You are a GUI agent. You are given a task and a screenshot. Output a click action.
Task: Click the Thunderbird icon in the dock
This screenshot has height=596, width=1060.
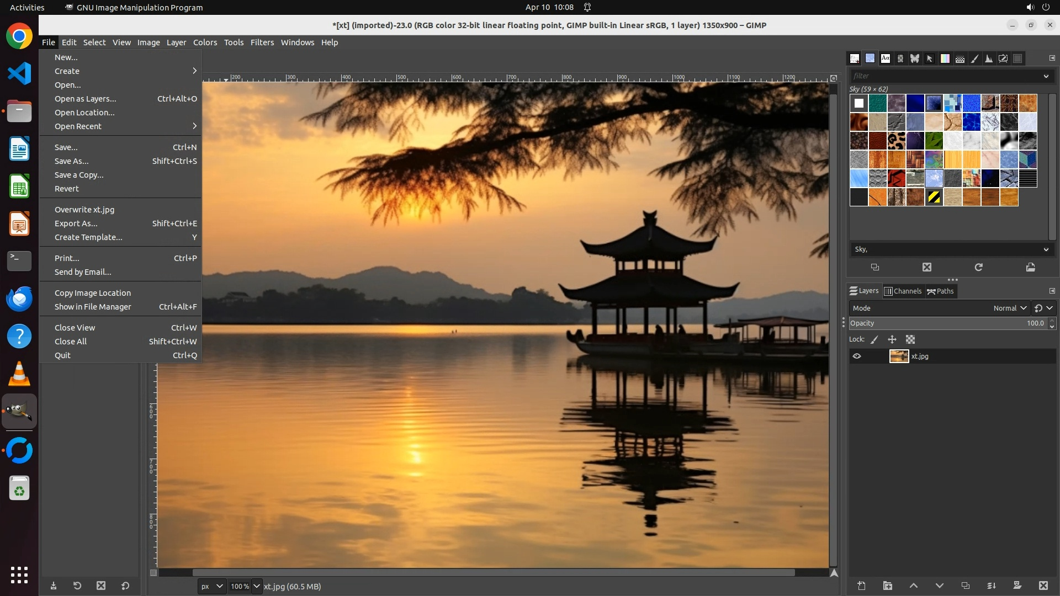point(19,299)
